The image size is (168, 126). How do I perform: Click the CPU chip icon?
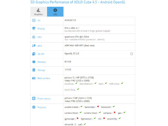click(34, 37)
